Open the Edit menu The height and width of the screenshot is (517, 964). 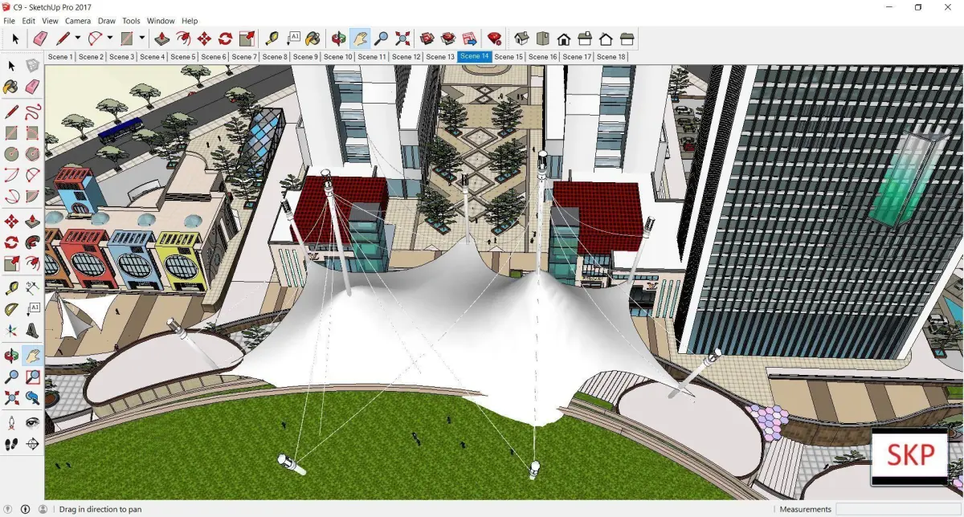pyautogui.click(x=28, y=20)
